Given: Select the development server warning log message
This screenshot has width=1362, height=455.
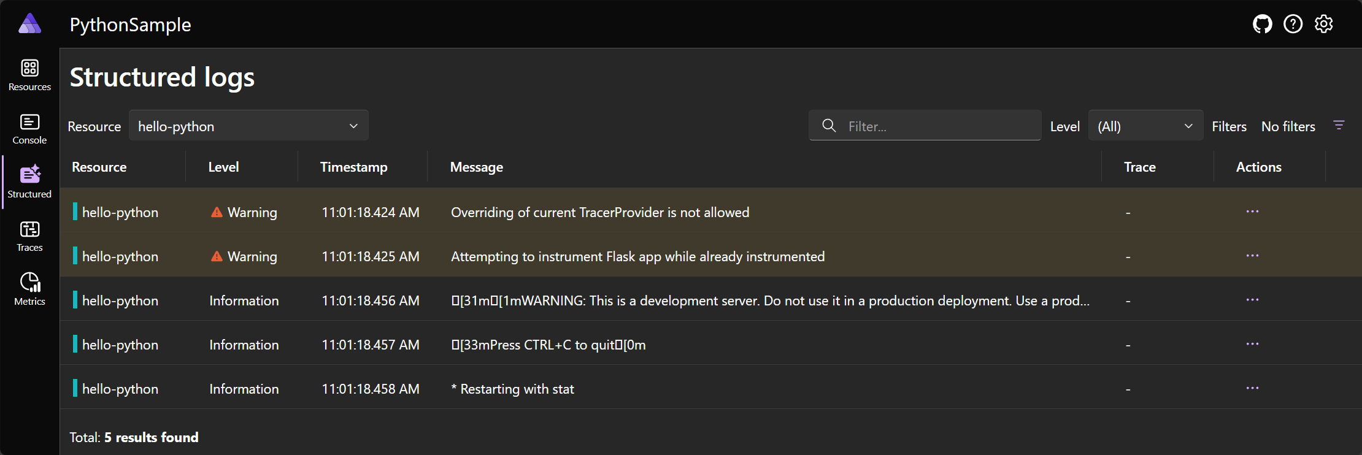Looking at the screenshot, I should click(770, 300).
